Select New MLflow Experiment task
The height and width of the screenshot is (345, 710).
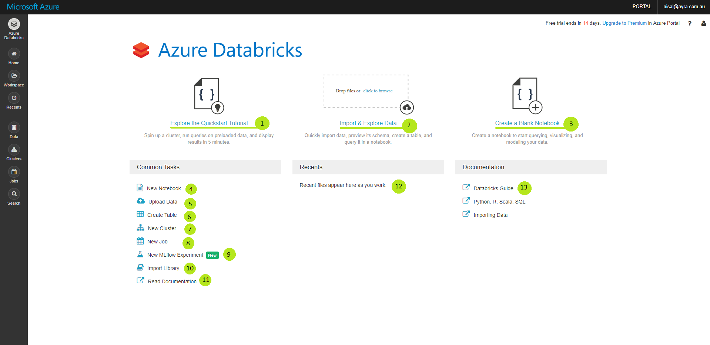click(175, 255)
